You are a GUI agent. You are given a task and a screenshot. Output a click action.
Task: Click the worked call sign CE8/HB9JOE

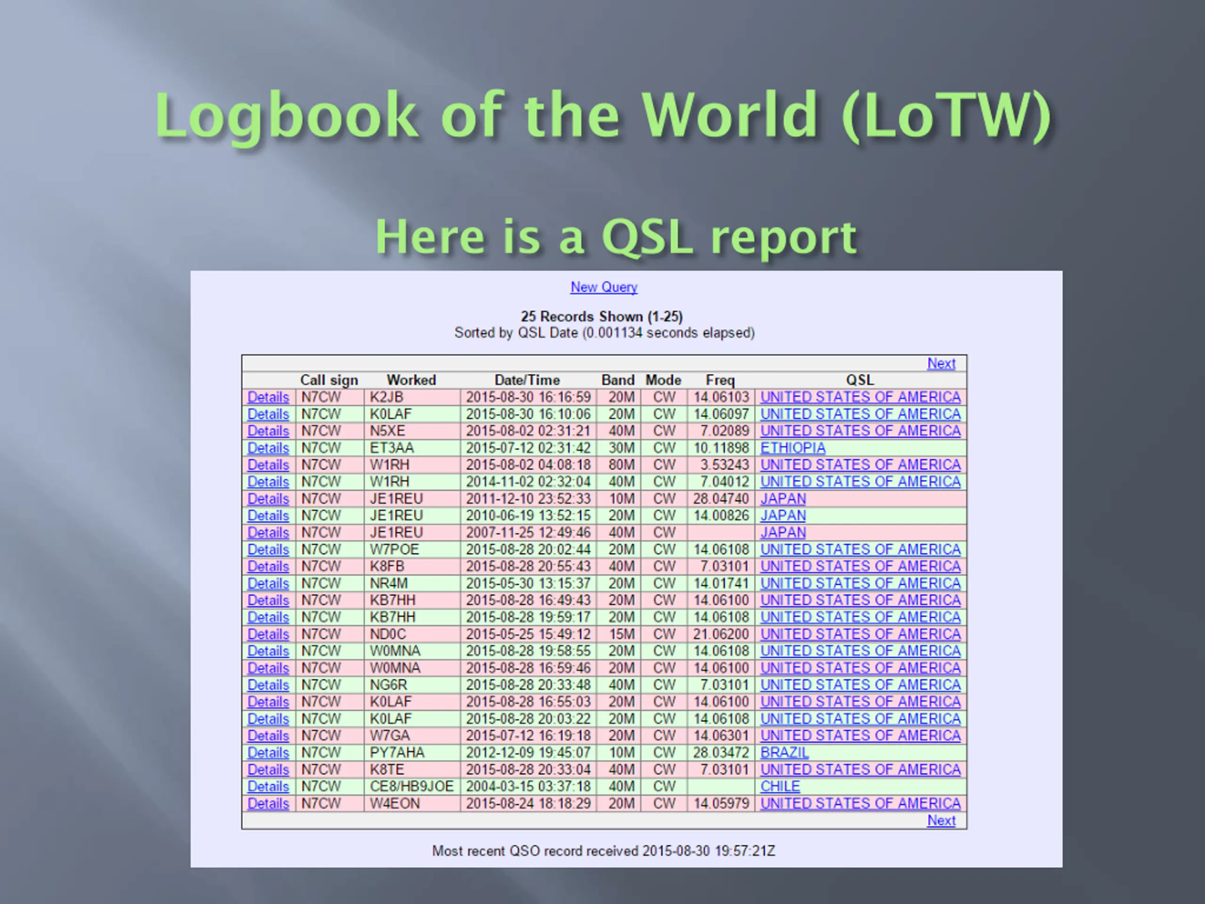tap(412, 786)
